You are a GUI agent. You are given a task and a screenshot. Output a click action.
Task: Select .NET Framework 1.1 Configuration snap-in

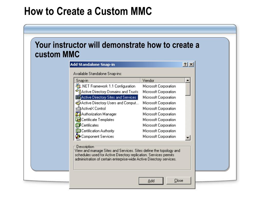point(108,86)
